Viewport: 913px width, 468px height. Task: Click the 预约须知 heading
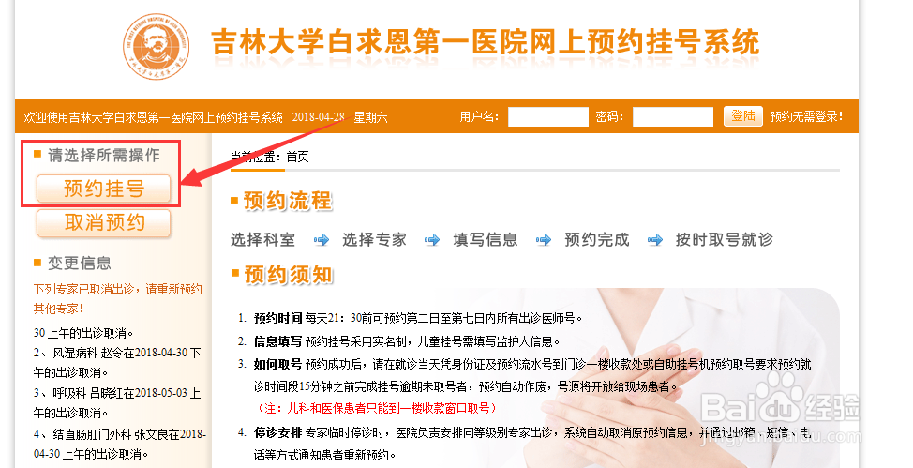pos(288,275)
